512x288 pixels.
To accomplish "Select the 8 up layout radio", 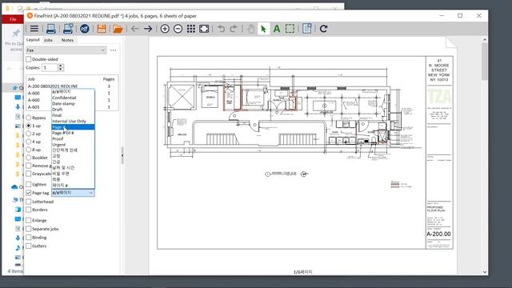I will (x=29, y=150).
